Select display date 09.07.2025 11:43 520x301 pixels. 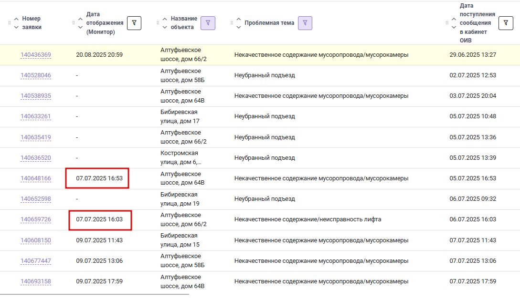point(99,240)
